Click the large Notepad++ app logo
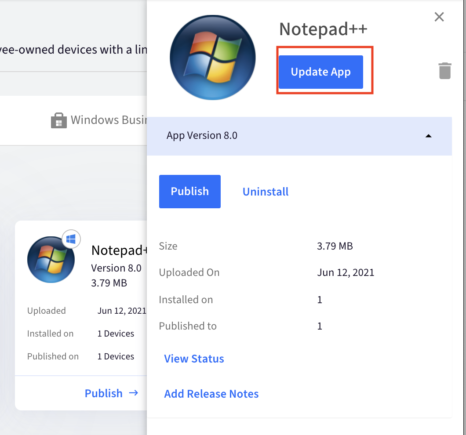The width and height of the screenshot is (466, 435). coord(212,58)
